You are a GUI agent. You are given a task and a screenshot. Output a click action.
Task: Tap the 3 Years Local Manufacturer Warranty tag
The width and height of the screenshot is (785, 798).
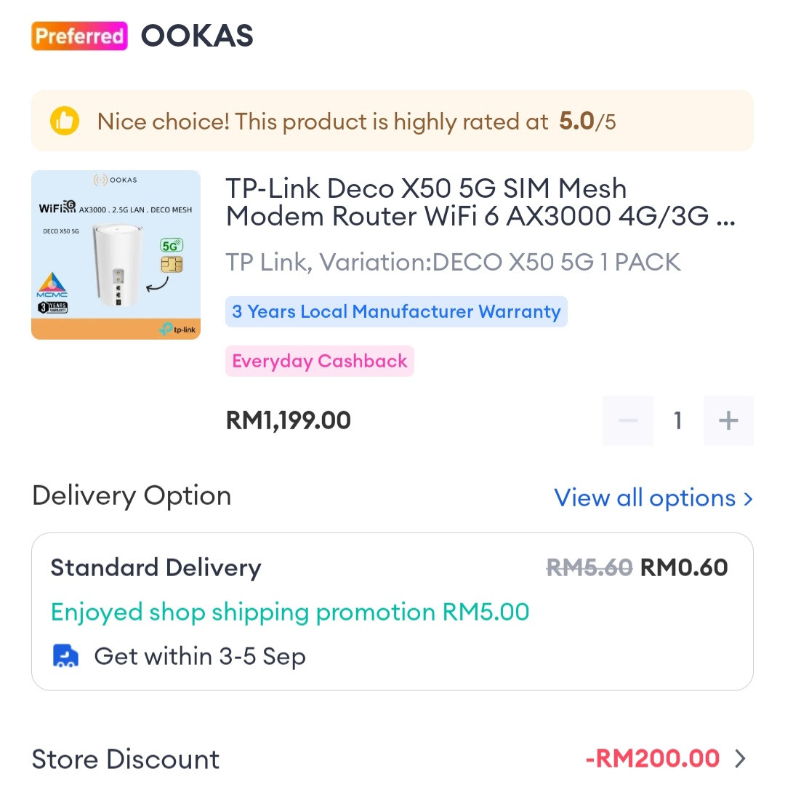pyautogui.click(x=396, y=311)
